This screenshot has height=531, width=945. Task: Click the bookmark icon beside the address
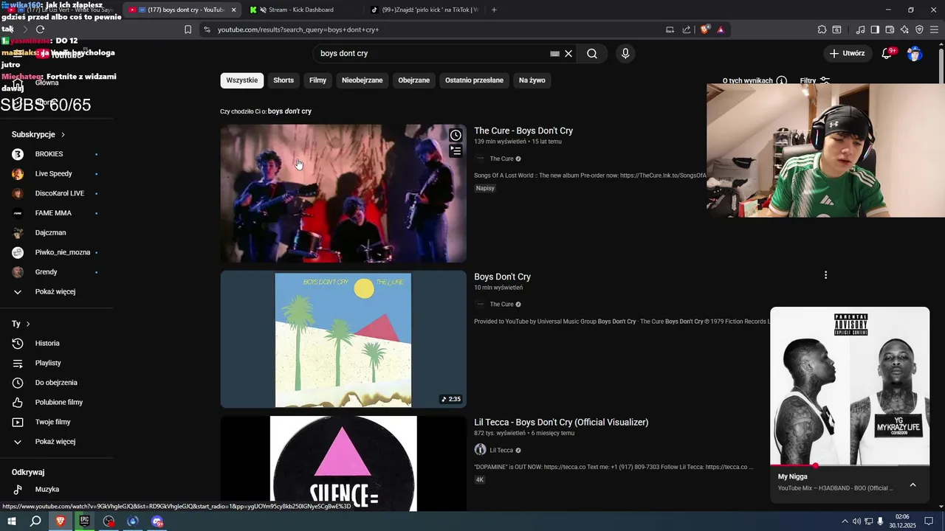pos(188,29)
